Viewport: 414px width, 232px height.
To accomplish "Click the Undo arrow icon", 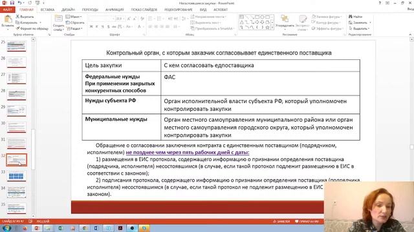I will [20, 3].
